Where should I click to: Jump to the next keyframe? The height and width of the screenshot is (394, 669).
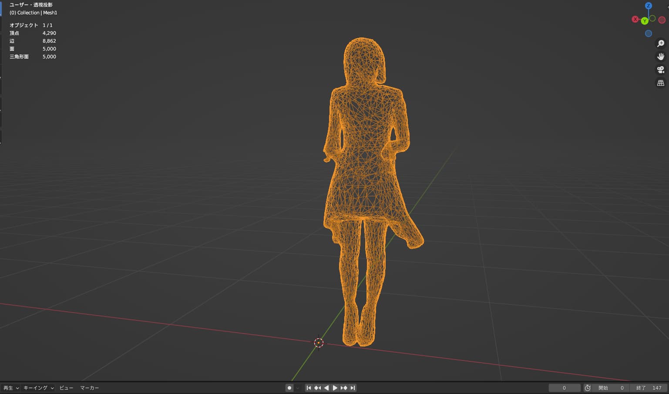click(x=344, y=388)
